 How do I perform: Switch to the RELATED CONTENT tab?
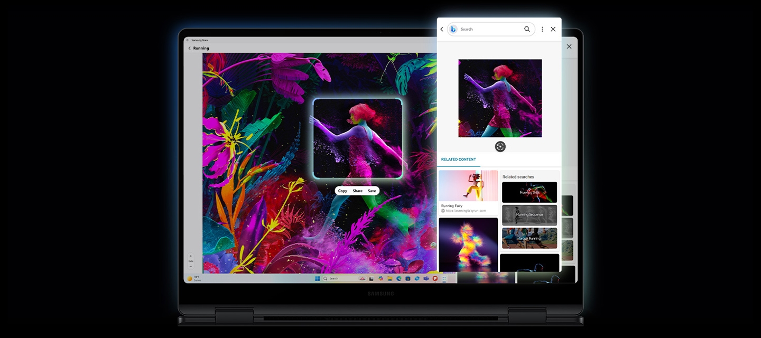coord(458,159)
